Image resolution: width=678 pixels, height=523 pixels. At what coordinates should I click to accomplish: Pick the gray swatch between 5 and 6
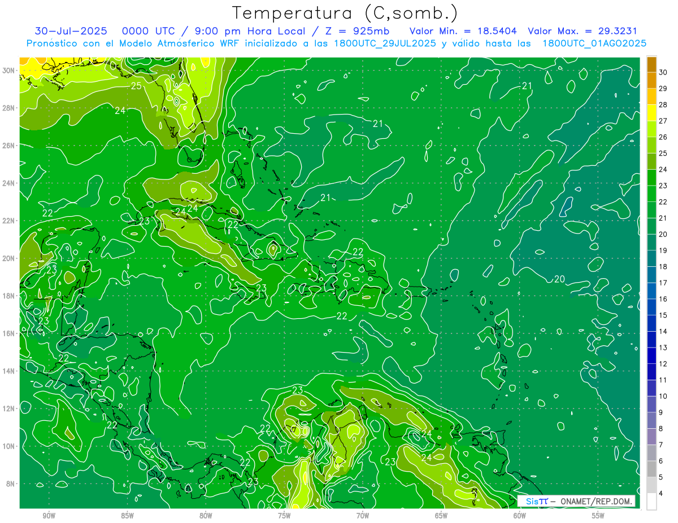tap(651, 469)
